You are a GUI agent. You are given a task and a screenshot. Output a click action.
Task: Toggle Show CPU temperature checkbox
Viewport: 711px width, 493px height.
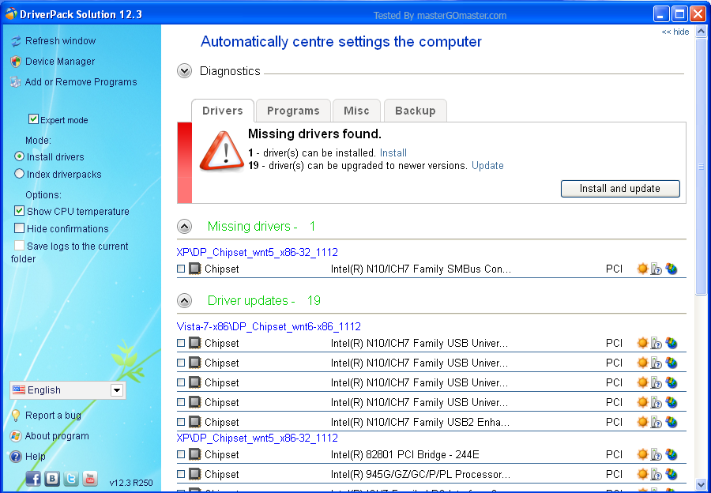coord(19,210)
